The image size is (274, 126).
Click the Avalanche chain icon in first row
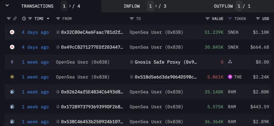(x=12, y=32)
